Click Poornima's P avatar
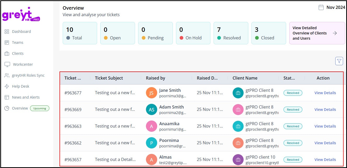 pyautogui.click(x=151, y=143)
